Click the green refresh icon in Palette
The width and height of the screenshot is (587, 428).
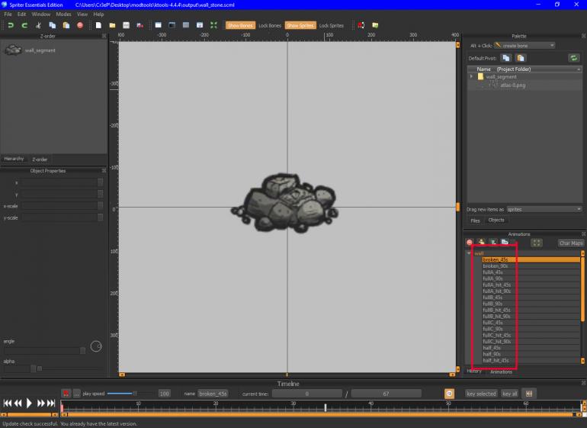tap(573, 57)
